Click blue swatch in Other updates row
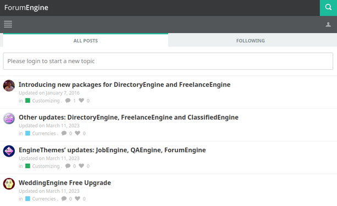The height and width of the screenshot is (206, 337). coord(27,133)
